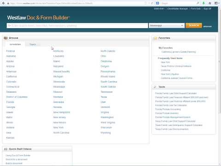Open Texas Politics Criminal Defense frequent item
This screenshot has width=221, height=166.
(176, 66)
